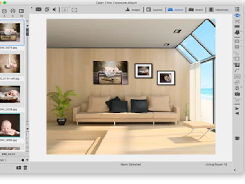This screenshot has width=245, height=184.
Task: Click the layout panel icon above thumbnails
Action: pos(21,11)
